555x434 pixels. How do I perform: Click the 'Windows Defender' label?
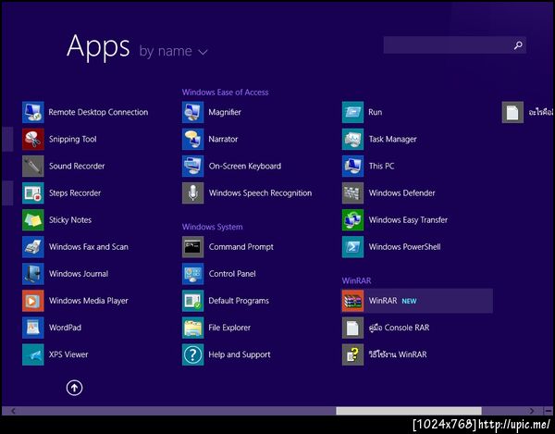click(x=401, y=192)
